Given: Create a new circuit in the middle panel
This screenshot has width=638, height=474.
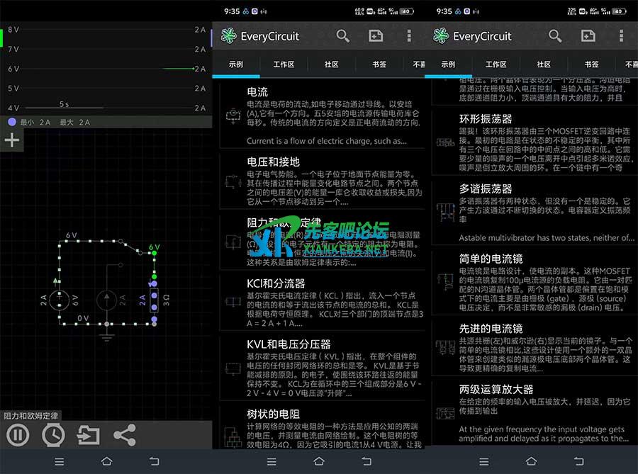Looking at the screenshot, I should (x=376, y=36).
